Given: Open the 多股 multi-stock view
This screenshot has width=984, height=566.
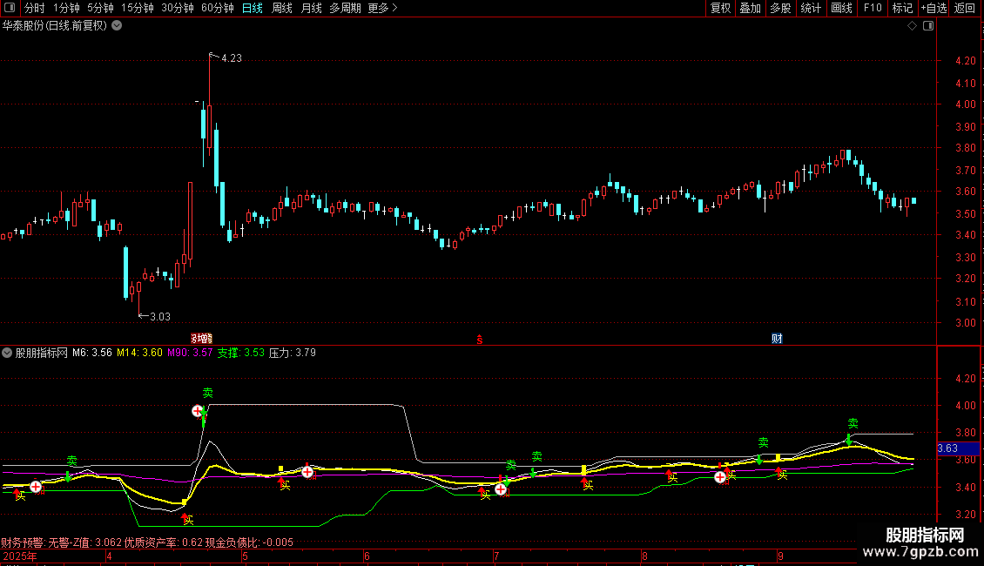Looking at the screenshot, I should [781, 8].
